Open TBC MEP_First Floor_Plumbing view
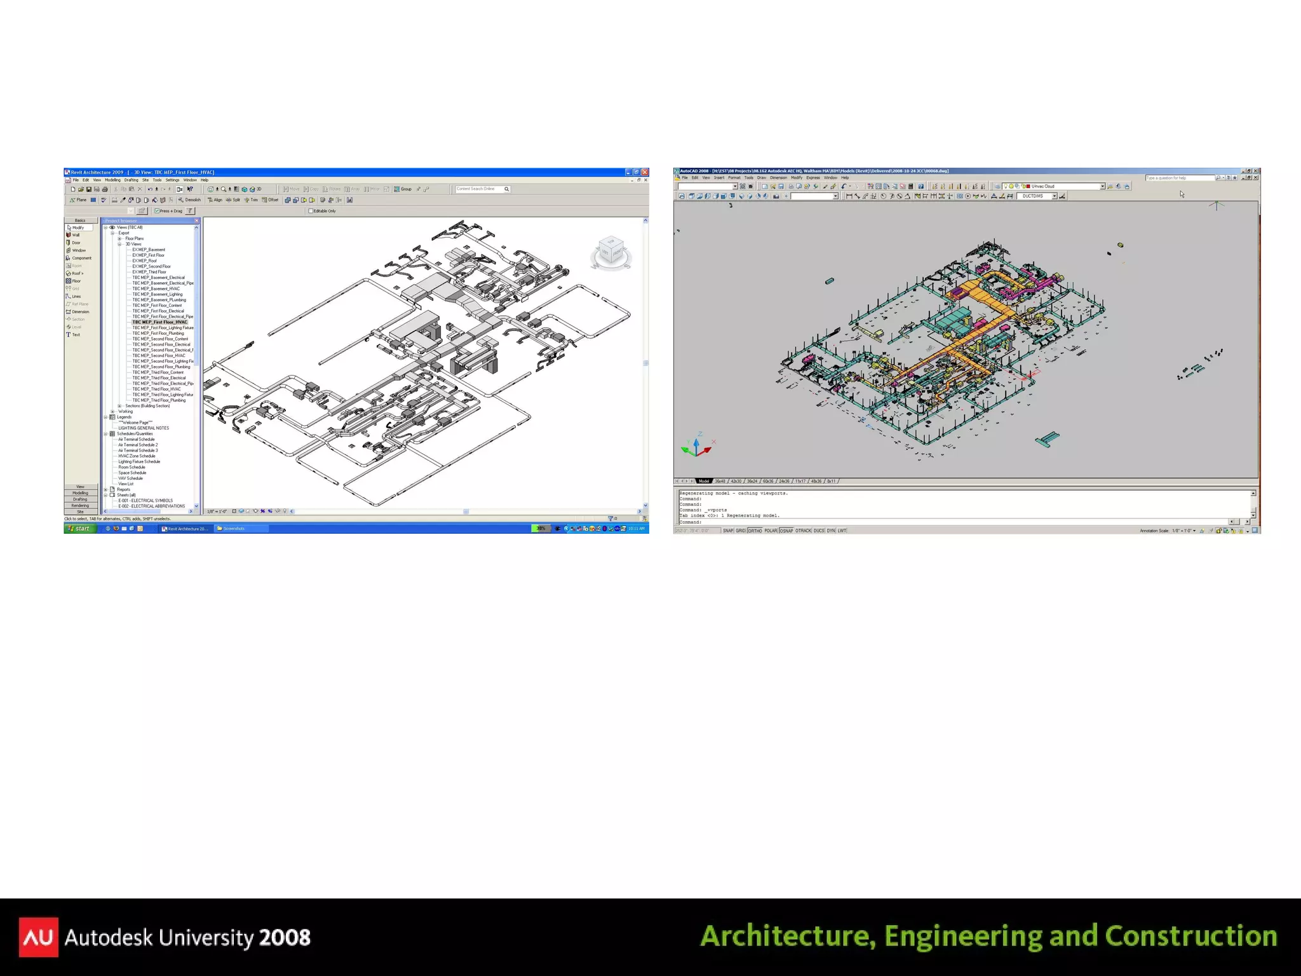The height and width of the screenshot is (976, 1301). coord(158,334)
